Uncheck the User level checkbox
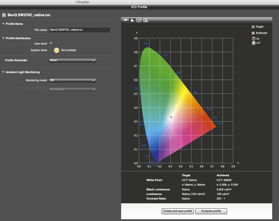 tap(51, 44)
